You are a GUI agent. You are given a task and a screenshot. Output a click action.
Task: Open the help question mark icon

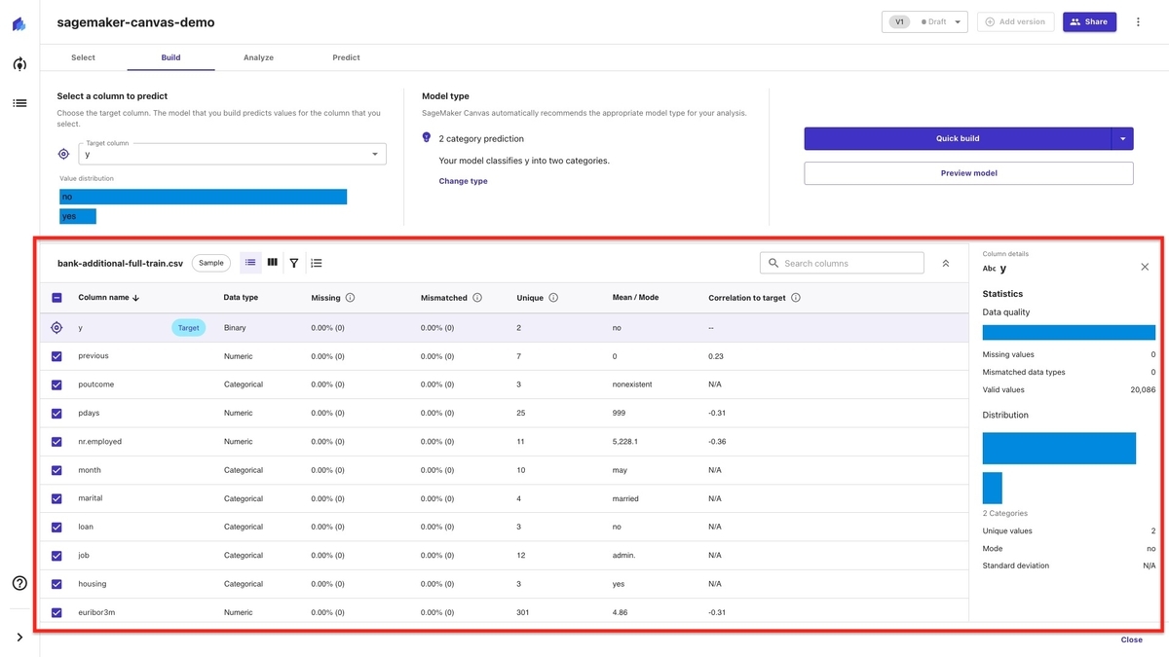(x=19, y=584)
